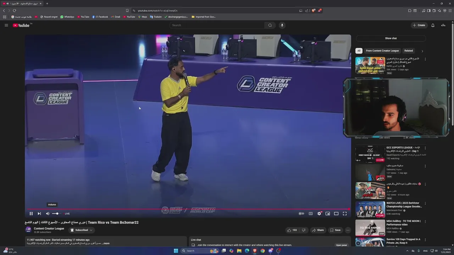Focus the YouTube search field
This screenshot has width=454, height=255.
(217, 25)
